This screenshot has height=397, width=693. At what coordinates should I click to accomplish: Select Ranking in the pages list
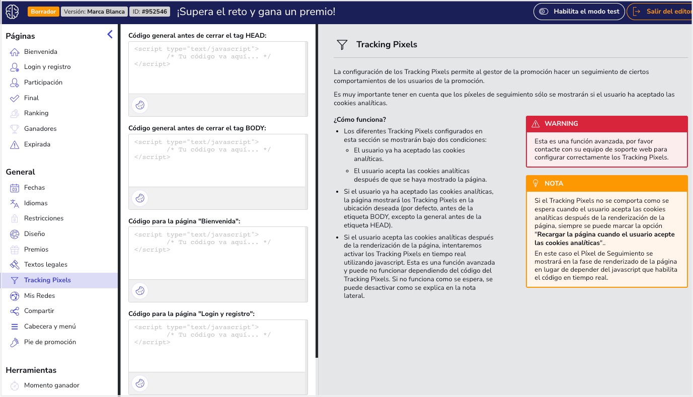(x=36, y=113)
